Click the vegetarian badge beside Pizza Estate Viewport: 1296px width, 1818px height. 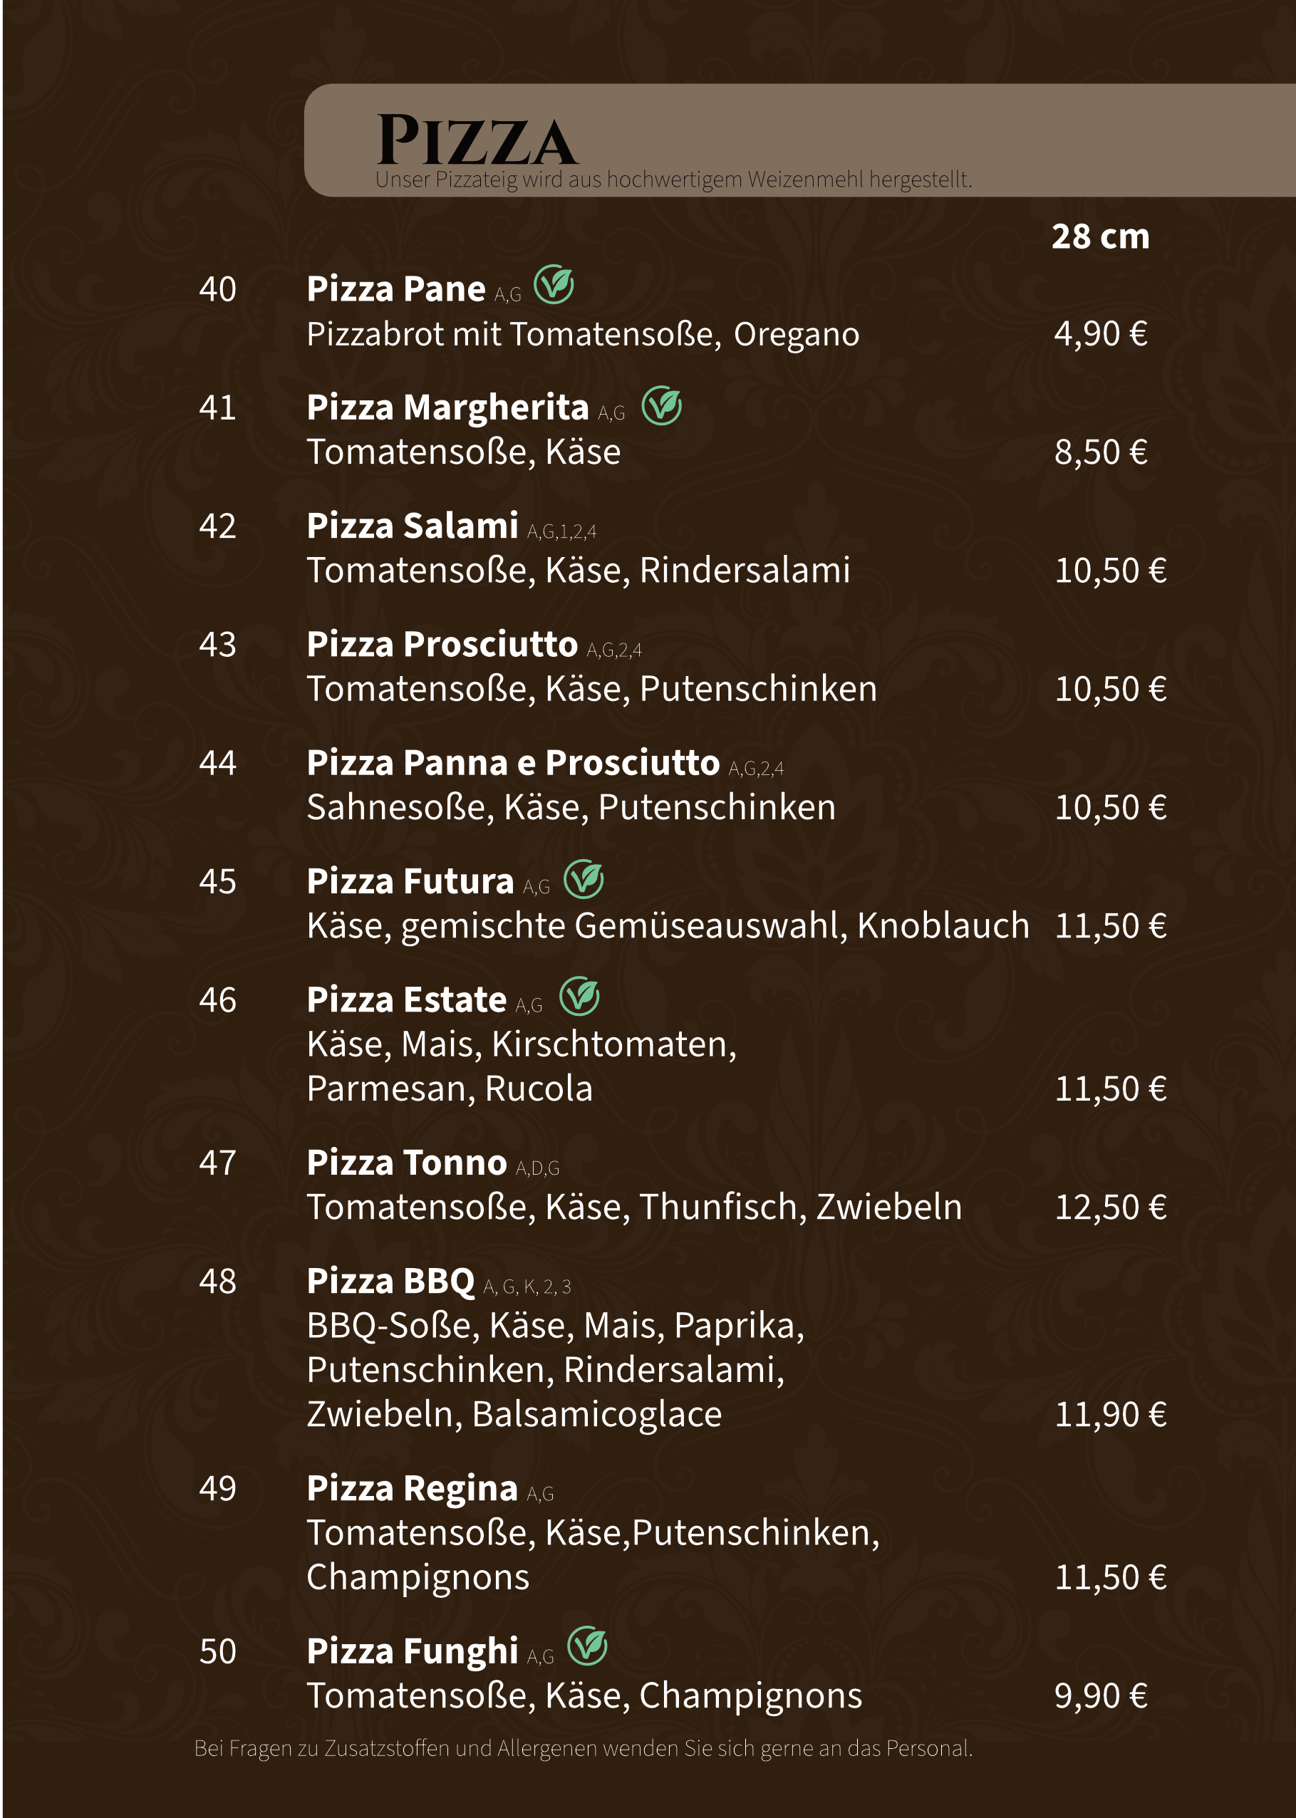579,997
